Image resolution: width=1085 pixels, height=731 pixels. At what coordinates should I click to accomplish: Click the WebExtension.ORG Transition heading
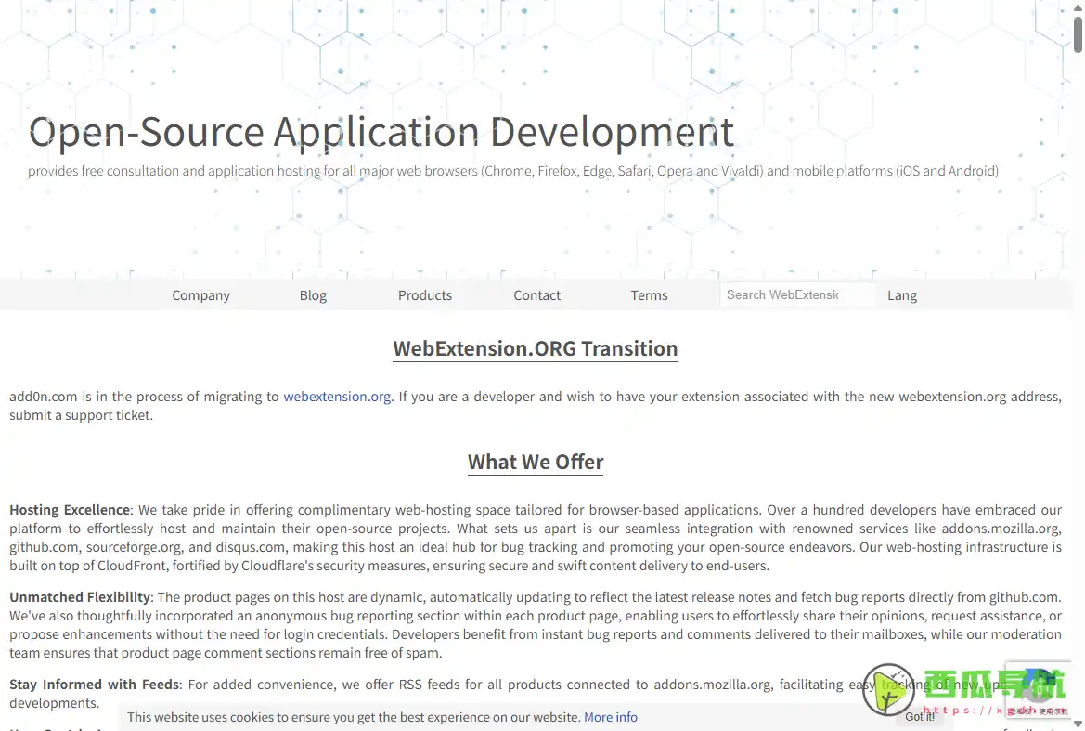coord(536,349)
